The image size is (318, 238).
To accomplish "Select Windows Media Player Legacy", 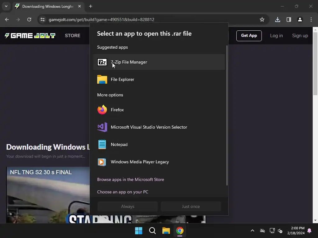I will (x=159, y=162).
